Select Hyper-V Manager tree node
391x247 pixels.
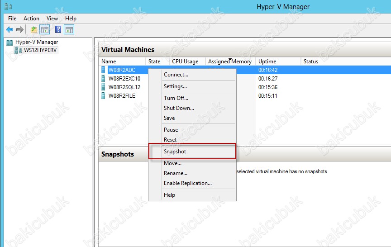[x=37, y=42]
